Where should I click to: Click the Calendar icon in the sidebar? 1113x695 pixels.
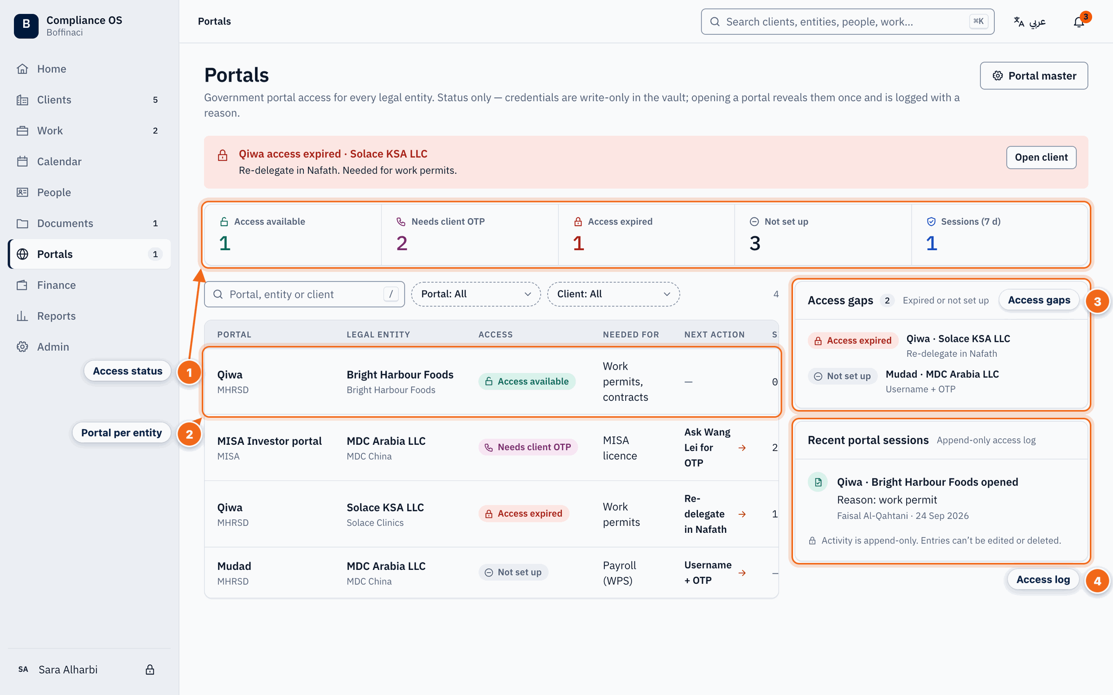[x=22, y=161]
